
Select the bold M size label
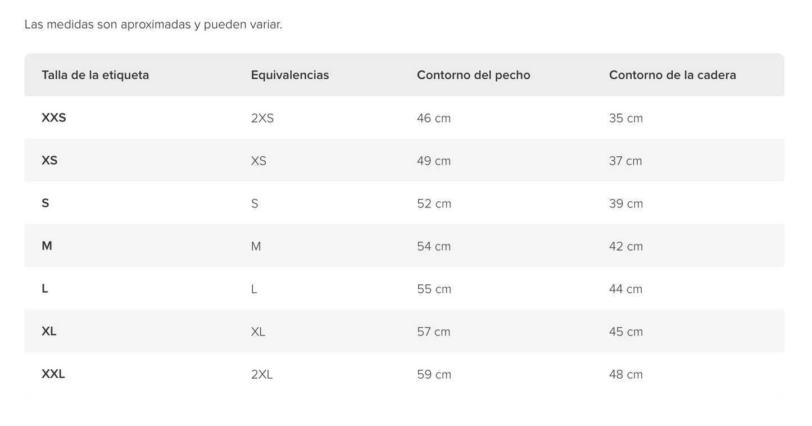[47, 246]
